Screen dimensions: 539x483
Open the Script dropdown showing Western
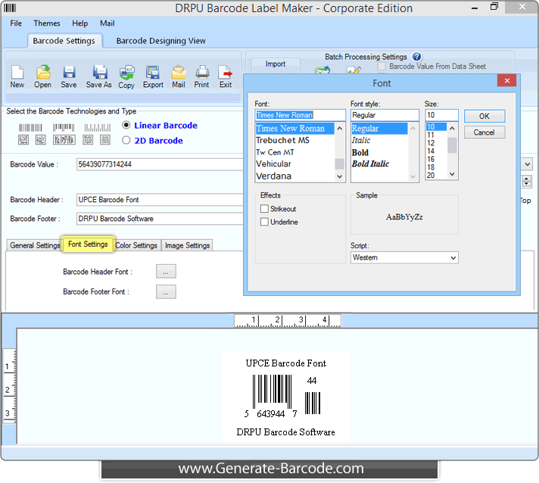[404, 257]
